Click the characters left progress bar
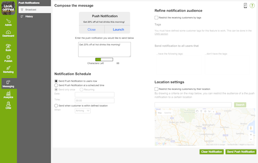Viewport: 258px width, 163px height. click(104, 59)
